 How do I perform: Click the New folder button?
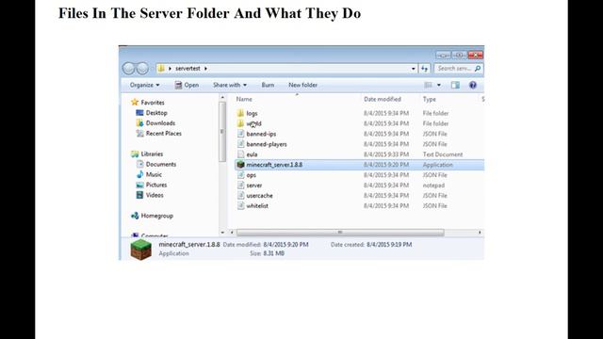[303, 85]
